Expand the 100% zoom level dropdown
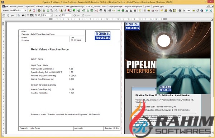This screenshot has width=215, height=138. point(52,15)
